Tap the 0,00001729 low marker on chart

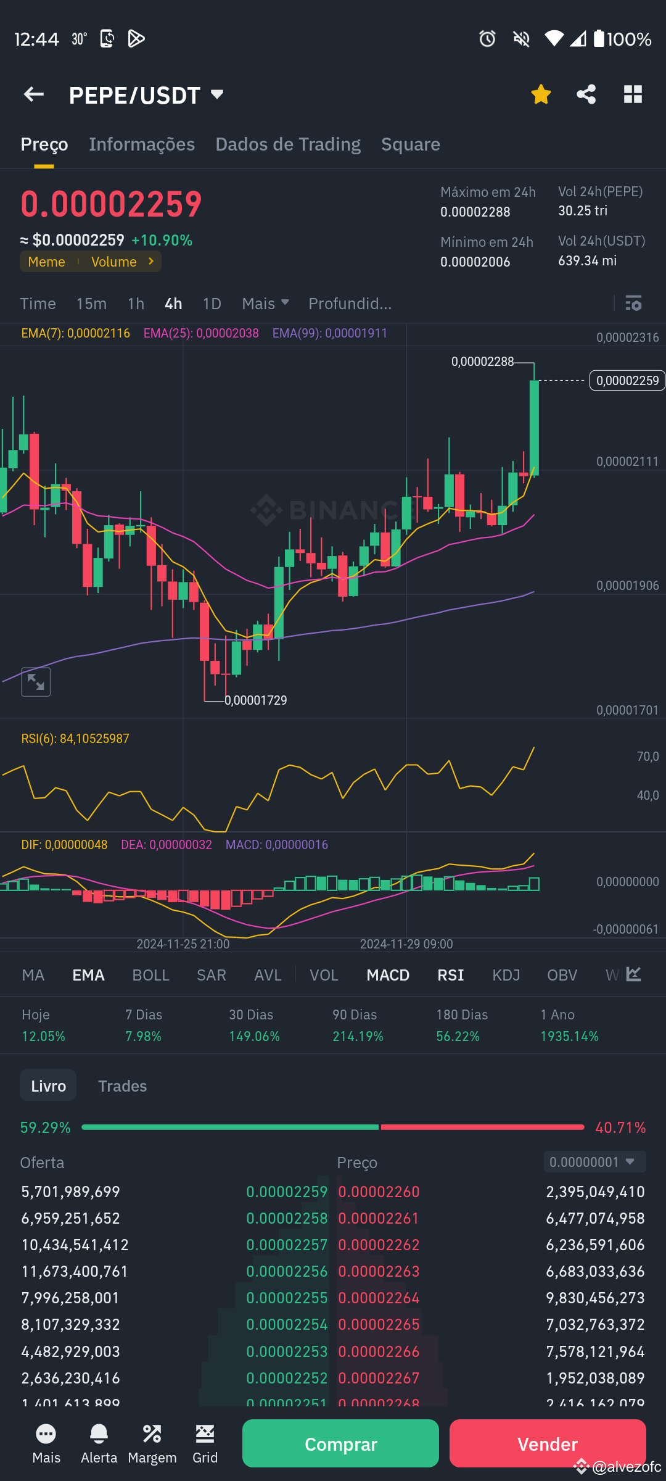tap(256, 700)
